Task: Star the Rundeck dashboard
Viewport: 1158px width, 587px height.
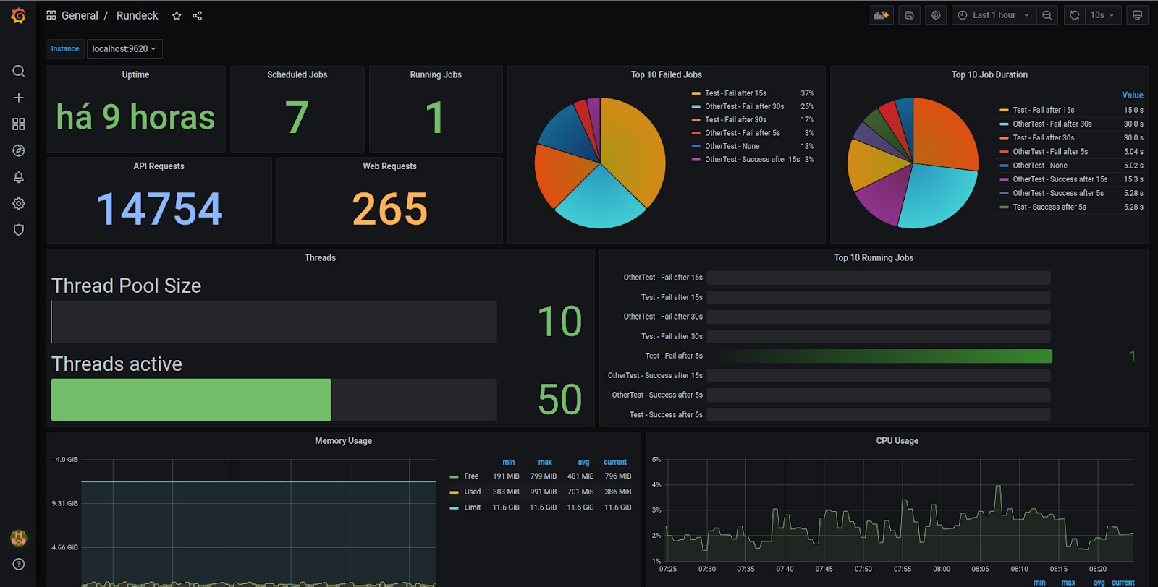Action: (x=177, y=16)
